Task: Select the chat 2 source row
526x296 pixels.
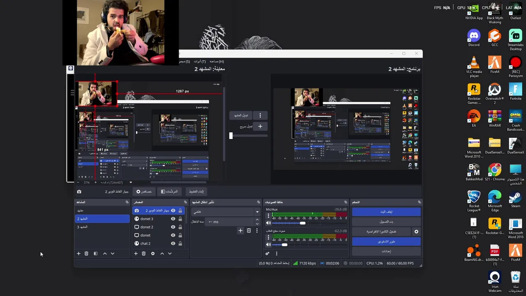Action: click(159, 243)
